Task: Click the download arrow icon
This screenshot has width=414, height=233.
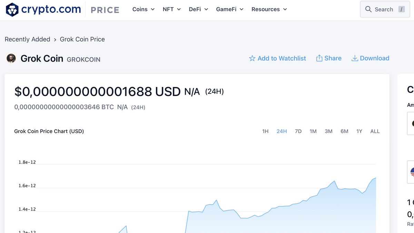Action: click(355, 58)
